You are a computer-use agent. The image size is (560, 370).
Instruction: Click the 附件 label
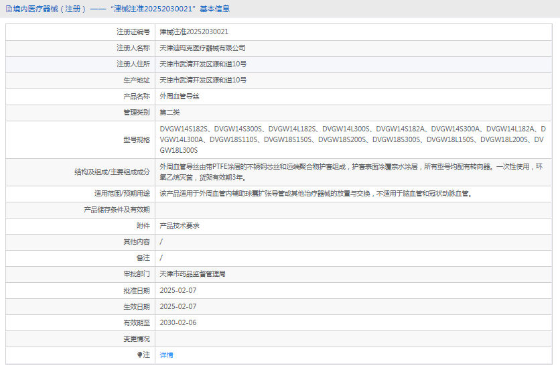click(x=143, y=226)
